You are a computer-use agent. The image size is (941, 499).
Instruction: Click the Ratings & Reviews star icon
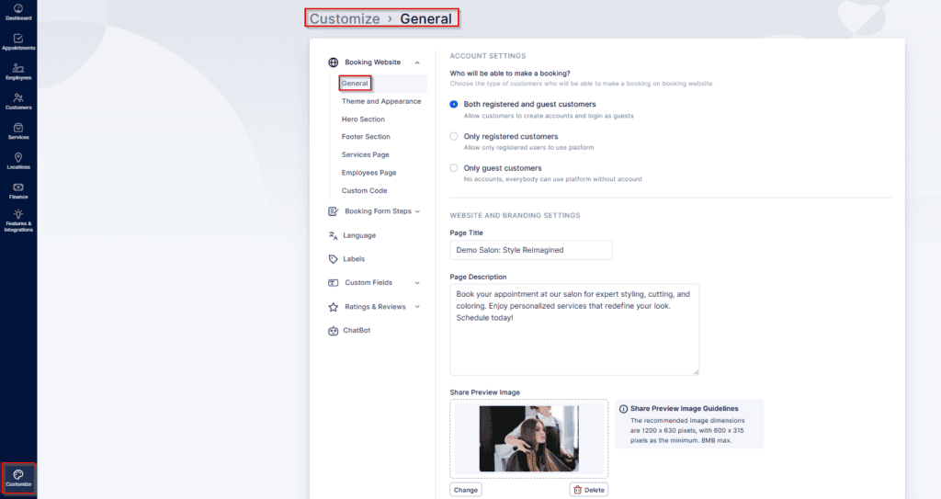point(333,307)
